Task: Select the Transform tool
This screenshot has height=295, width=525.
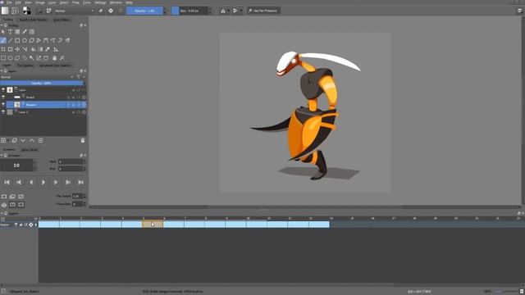Action: [10, 49]
